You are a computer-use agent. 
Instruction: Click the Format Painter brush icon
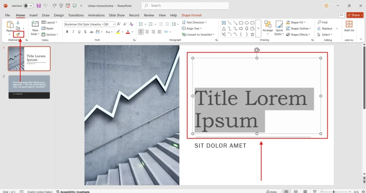pos(18,34)
